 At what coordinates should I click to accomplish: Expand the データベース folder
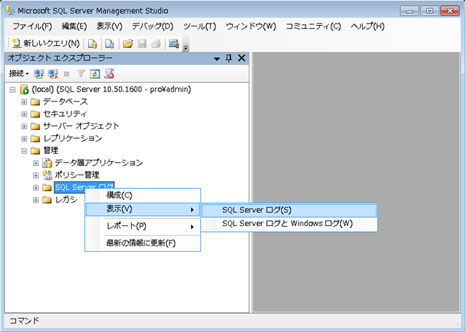coord(24,102)
